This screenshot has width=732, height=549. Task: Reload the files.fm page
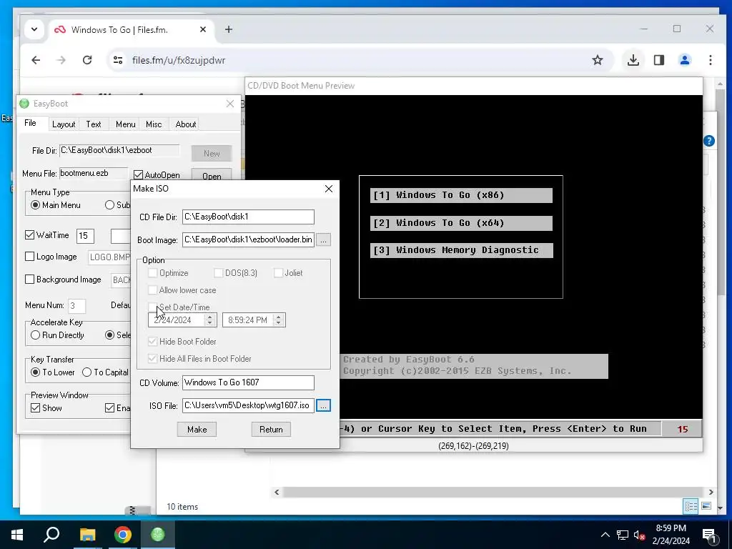(87, 60)
